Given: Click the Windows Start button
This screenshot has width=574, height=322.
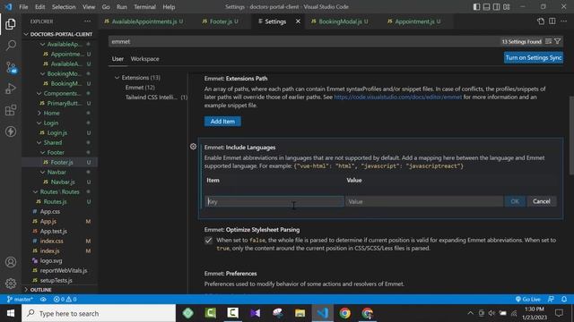Looking at the screenshot, I should click(x=11, y=313).
